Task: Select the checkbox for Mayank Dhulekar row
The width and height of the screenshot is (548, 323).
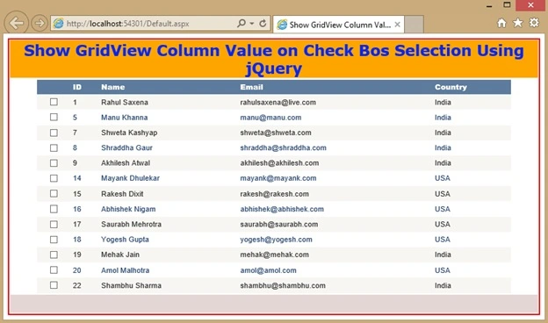Action: coord(54,178)
